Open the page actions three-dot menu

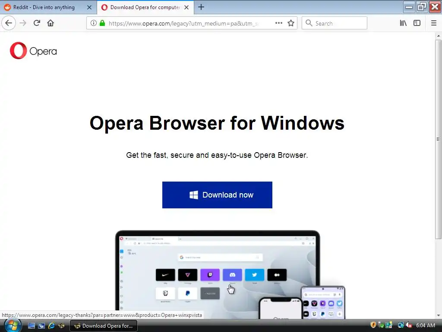pos(278,23)
